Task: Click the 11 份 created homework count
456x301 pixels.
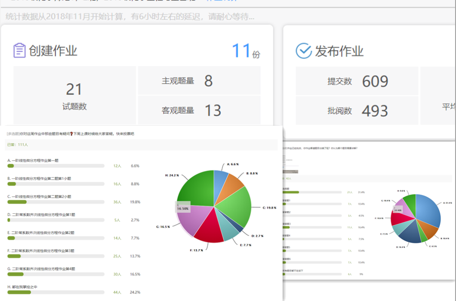Action: point(245,51)
